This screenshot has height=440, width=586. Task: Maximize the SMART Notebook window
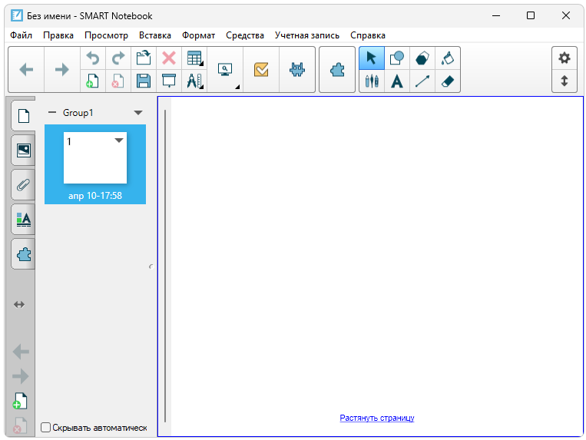coord(530,15)
